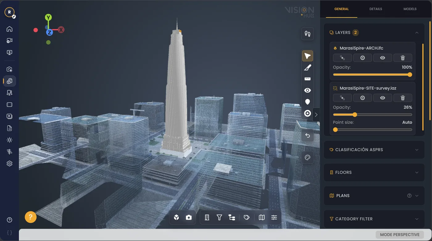Screen dimensions: 432x241
Task: Click the user profile avatar R
Action: [10, 12]
